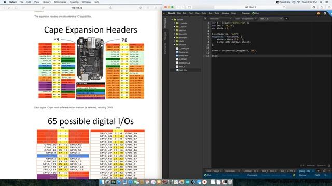Select the test_1.js editor tab
332x186 pixels.
pos(270,19)
